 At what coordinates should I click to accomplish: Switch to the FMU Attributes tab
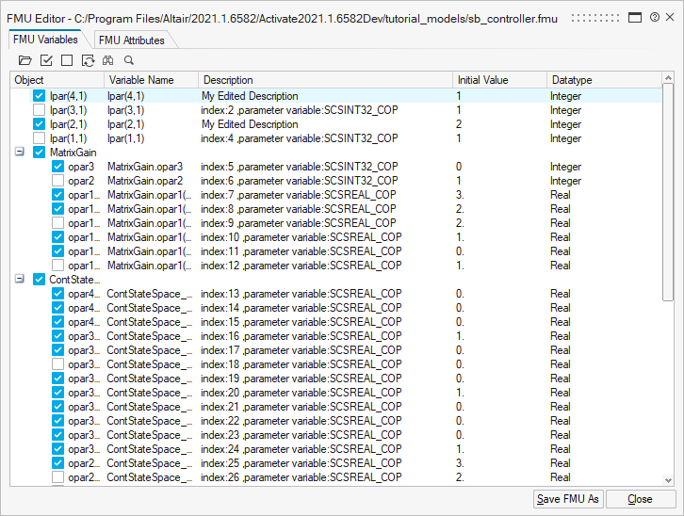[x=131, y=40]
